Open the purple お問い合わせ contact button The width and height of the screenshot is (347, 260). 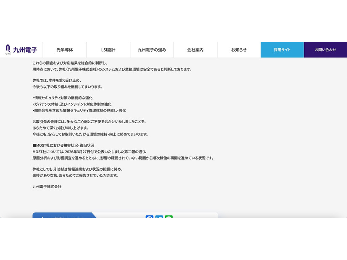(x=326, y=49)
